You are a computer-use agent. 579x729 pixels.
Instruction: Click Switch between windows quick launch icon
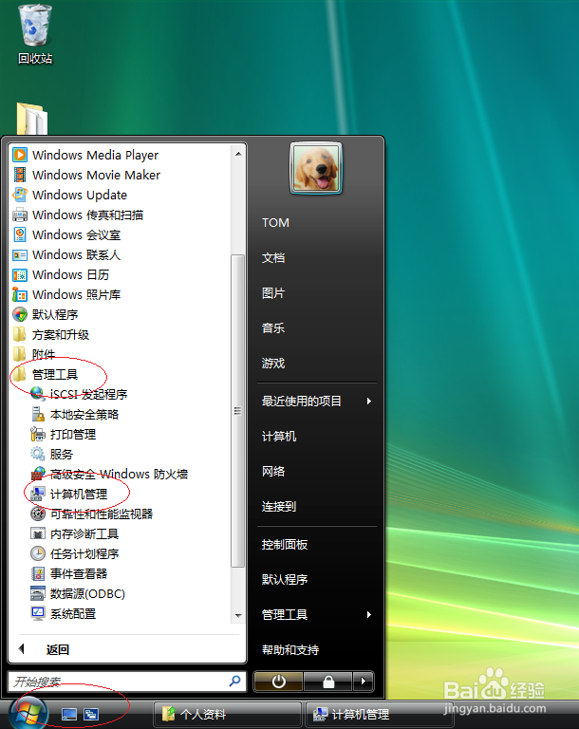pos(91,714)
